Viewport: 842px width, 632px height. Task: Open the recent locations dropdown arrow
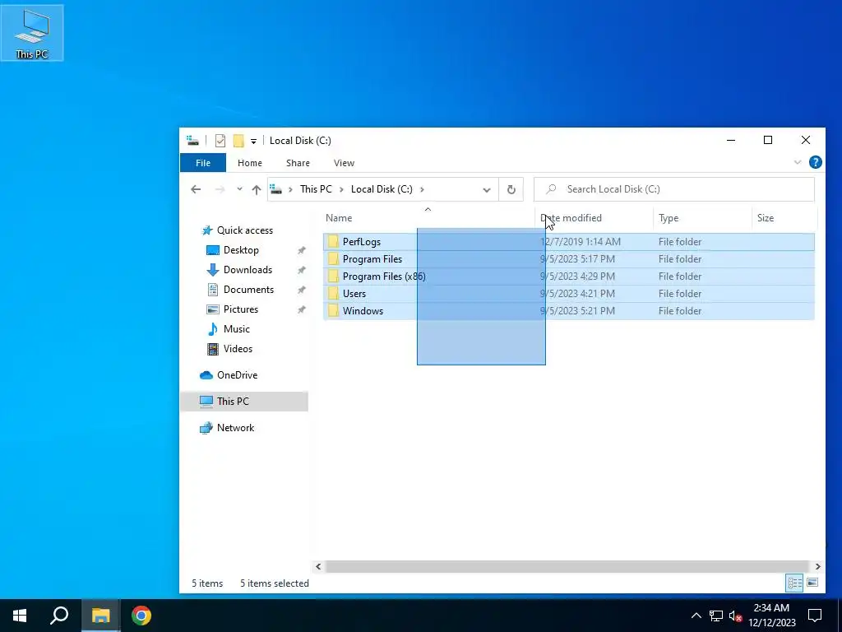(x=239, y=189)
